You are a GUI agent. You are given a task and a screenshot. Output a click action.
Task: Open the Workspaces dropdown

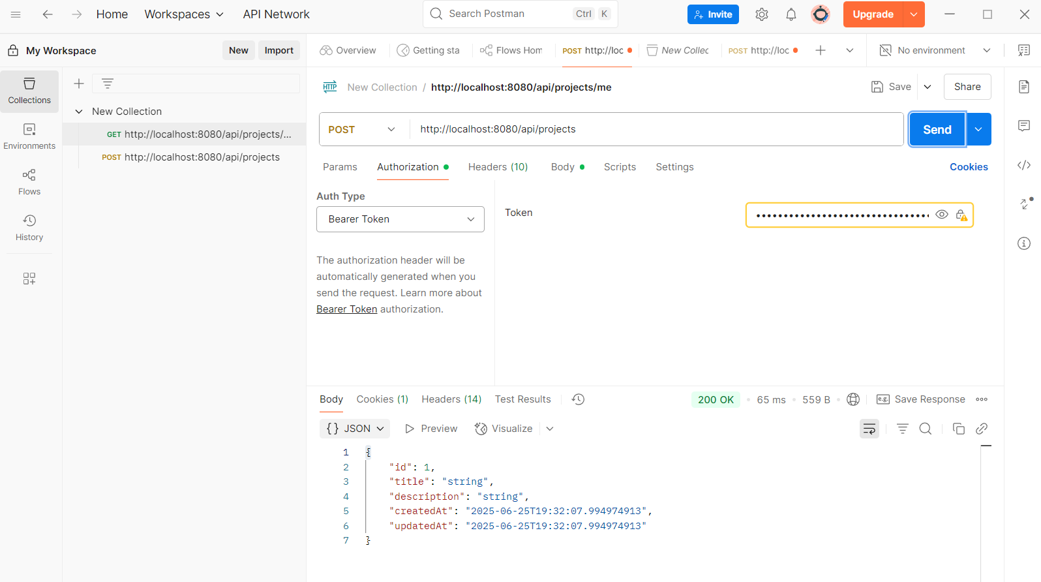click(184, 14)
